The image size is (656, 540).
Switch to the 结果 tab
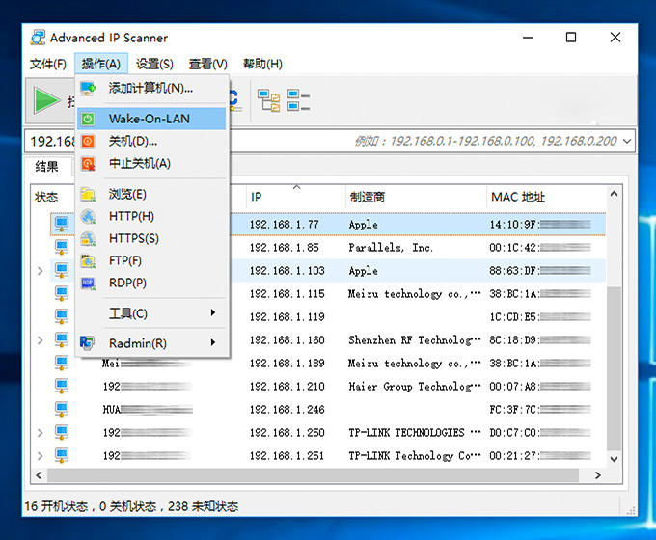point(47,167)
